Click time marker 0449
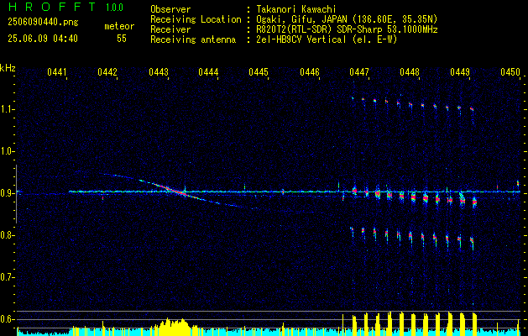This screenshot has height=336, width=528. coord(460,71)
